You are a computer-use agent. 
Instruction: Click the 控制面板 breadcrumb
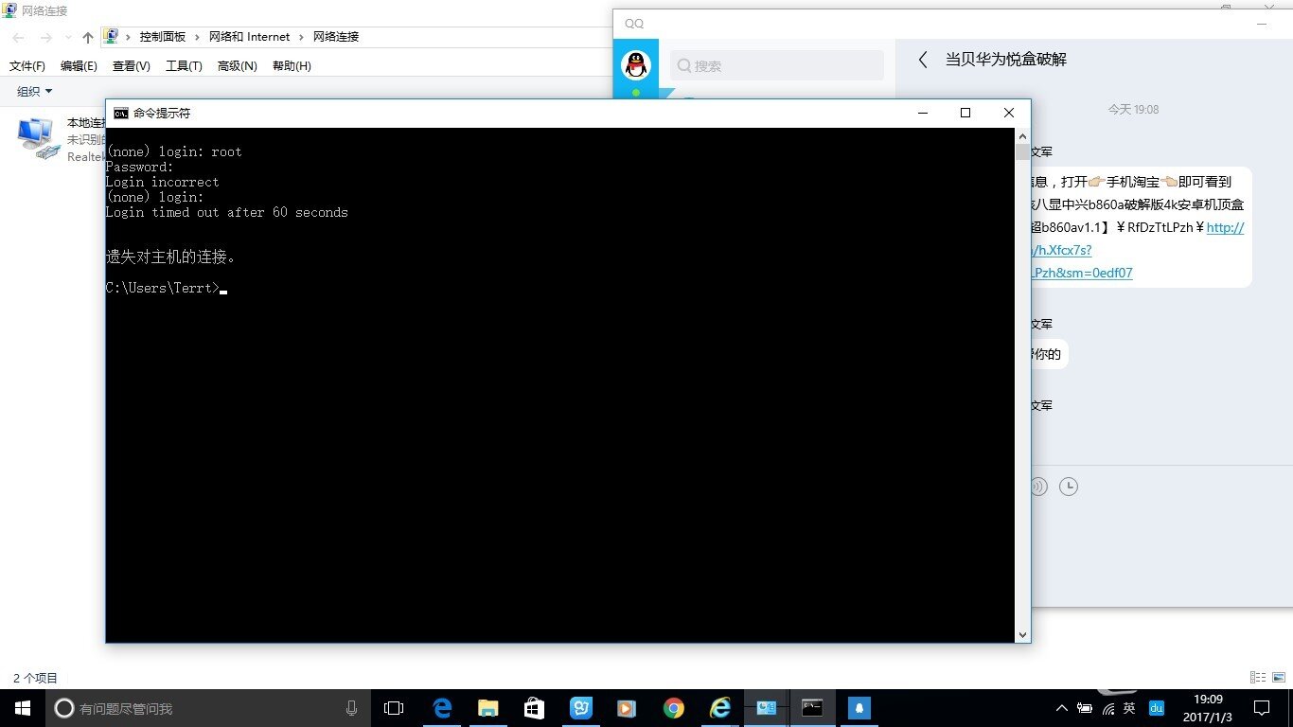(163, 37)
